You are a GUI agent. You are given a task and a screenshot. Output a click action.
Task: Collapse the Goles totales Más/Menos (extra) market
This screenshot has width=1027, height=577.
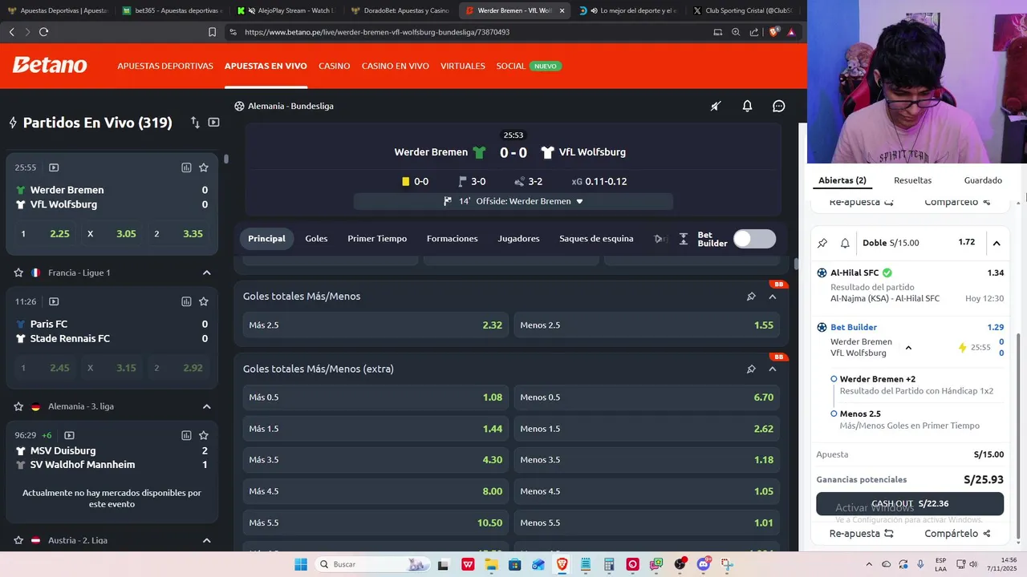pyautogui.click(x=773, y=369)
